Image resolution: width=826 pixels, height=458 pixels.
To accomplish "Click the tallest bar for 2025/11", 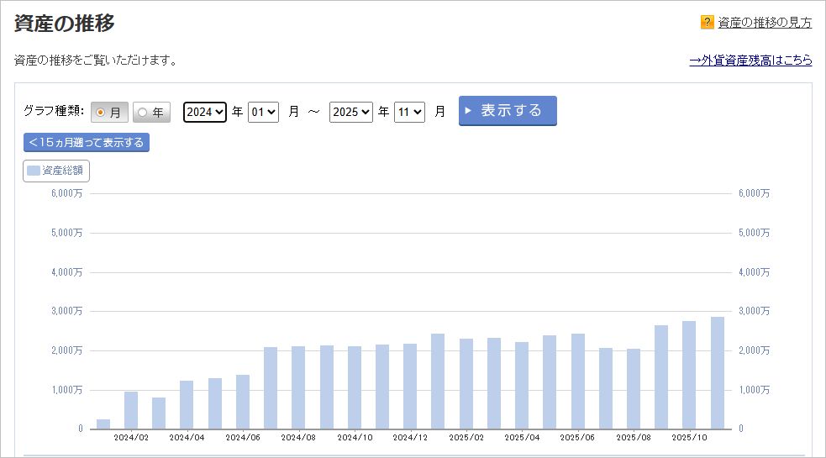I will [718, 373].
